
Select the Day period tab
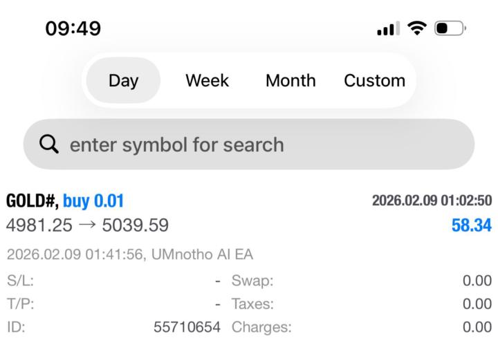[x=123, y=80]
